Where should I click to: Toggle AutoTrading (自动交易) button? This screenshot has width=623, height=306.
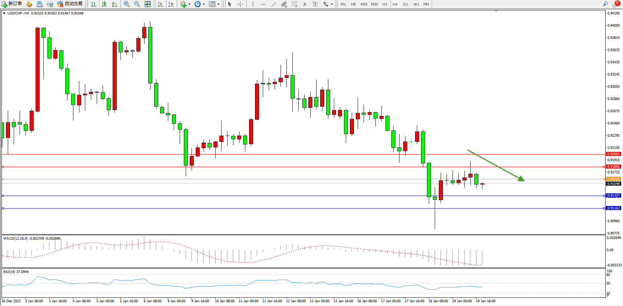pos(70,4)
